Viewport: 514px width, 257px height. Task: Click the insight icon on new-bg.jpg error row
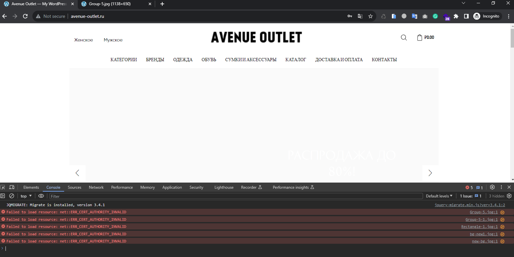[502, 241]
